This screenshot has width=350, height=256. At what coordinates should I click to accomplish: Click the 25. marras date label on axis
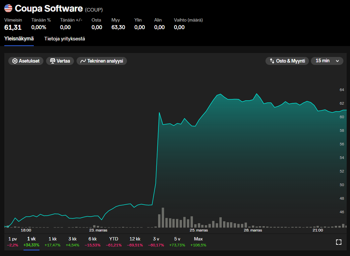coord(199,230)
